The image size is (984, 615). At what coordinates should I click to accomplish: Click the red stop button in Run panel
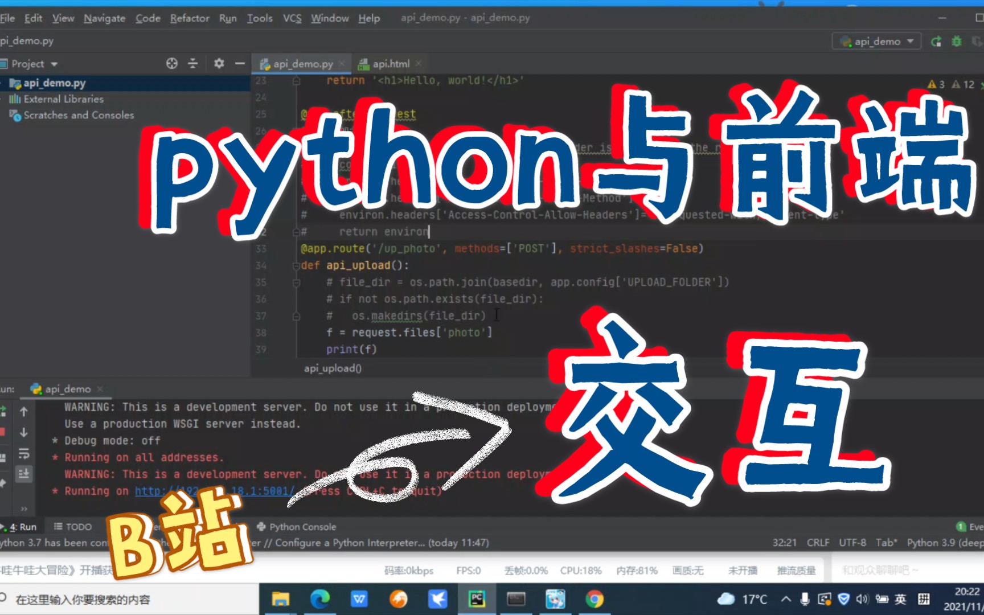pyautogui.click(x=2, y=432)
